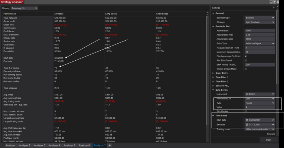Click the template link
The image size is (284, 148).
pyautogui.click(x=272, y=134)
